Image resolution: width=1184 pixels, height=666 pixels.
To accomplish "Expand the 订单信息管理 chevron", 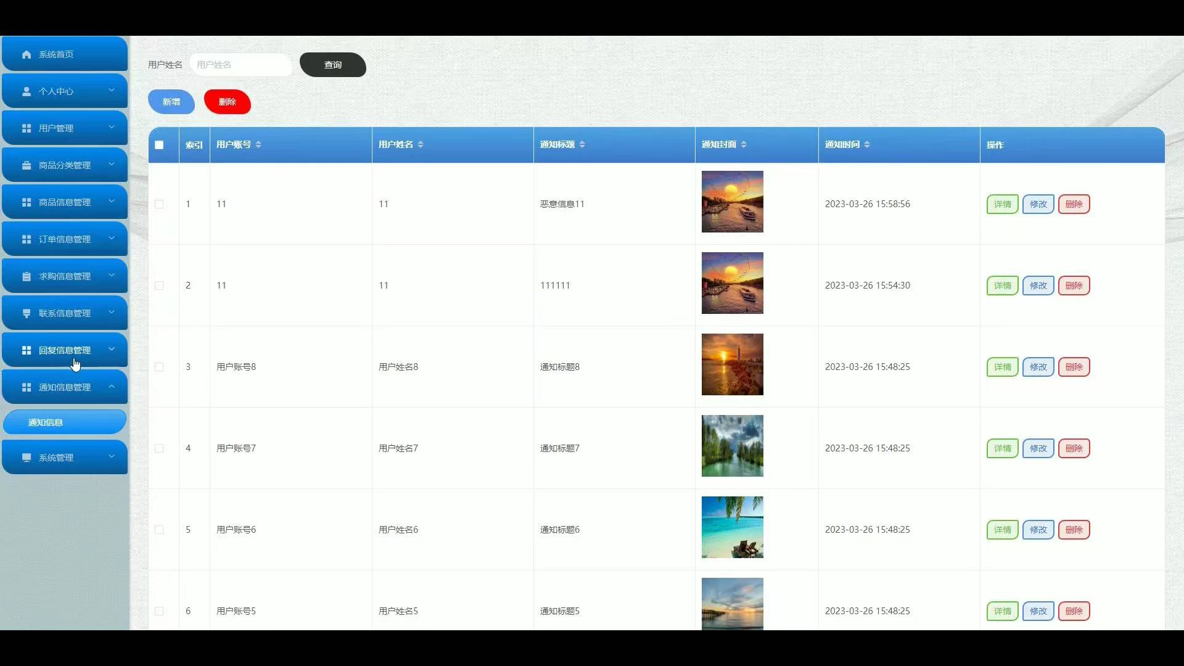I will coord(112,239).
